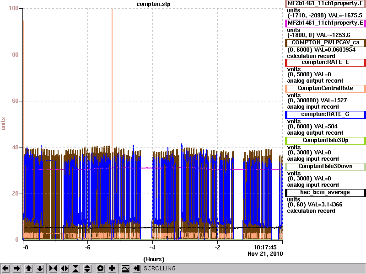The image size is (366, 274).
Task: Click the (-1710, -2090) VAL=-1675.5 readout
Action: click(x=324, y=16)
